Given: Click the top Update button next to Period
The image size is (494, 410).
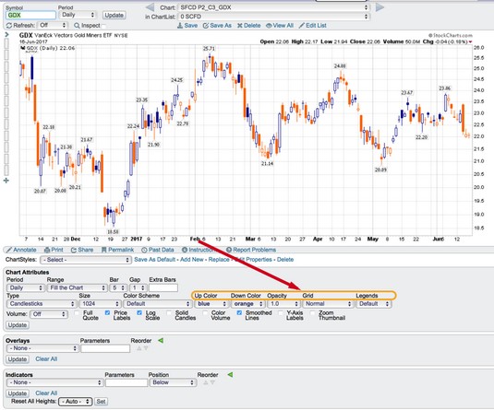Looking at the screenshot, I should pyautogui.click(x=114, y=15).
